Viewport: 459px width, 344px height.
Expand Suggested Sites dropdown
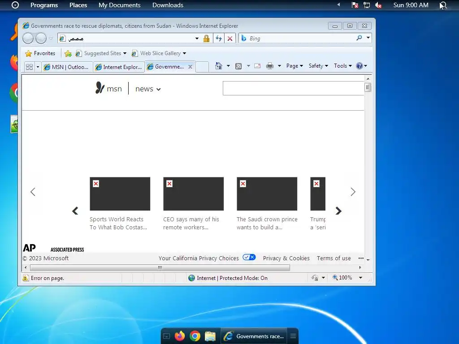click(x=125, y=53)
